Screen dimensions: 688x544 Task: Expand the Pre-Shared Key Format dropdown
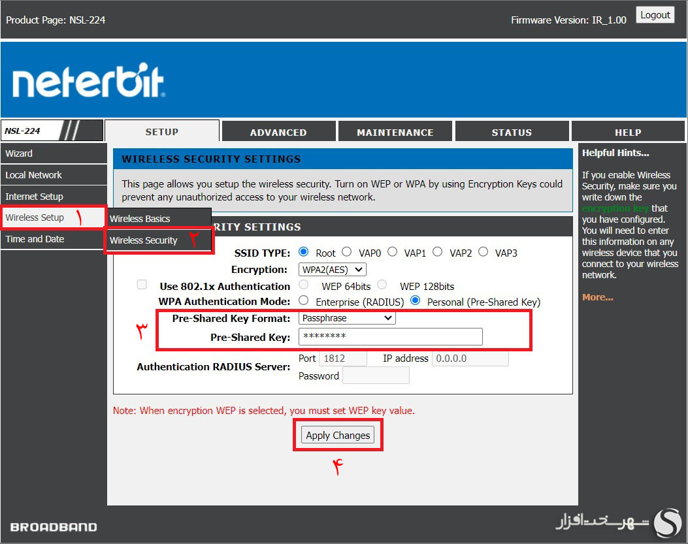click(x=347, y=318)
